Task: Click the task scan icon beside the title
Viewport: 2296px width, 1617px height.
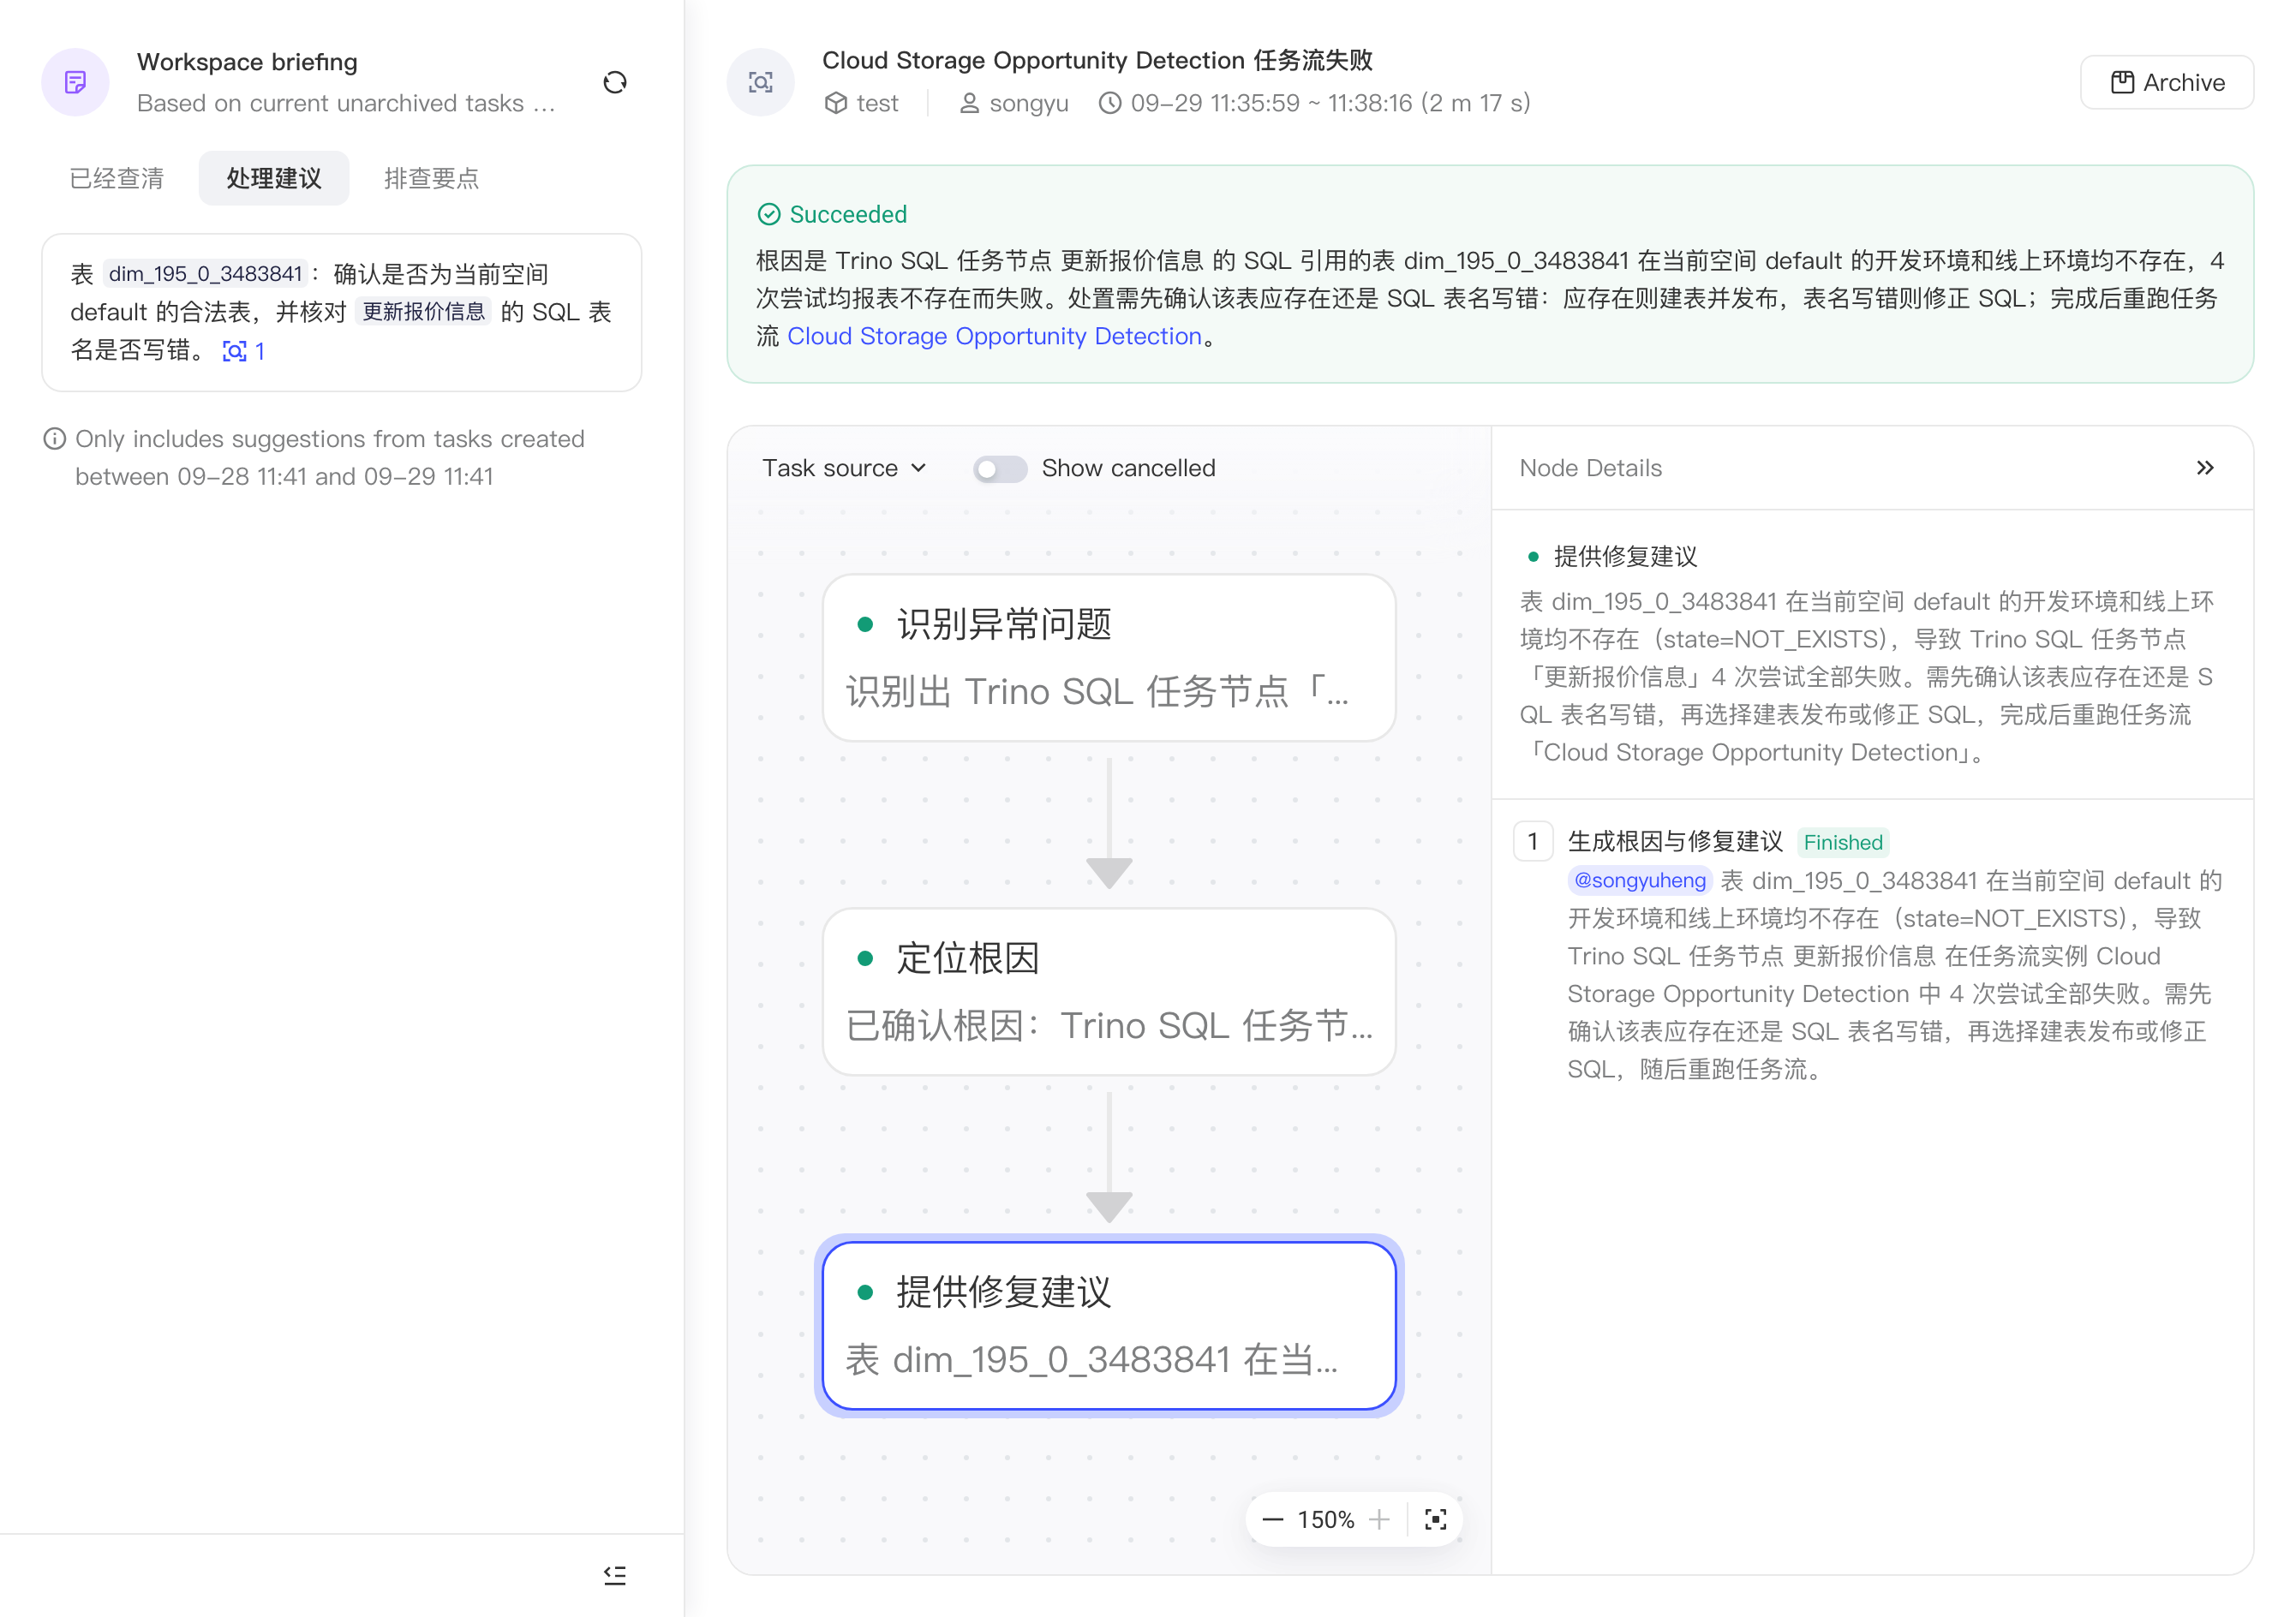Action: [760, 82]
